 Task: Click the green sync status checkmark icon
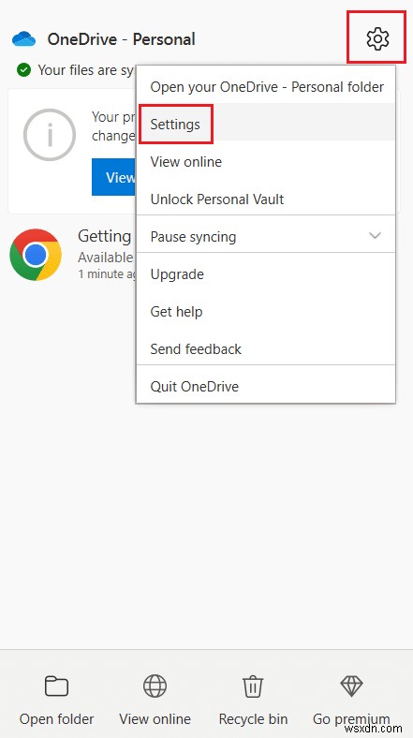23,70
